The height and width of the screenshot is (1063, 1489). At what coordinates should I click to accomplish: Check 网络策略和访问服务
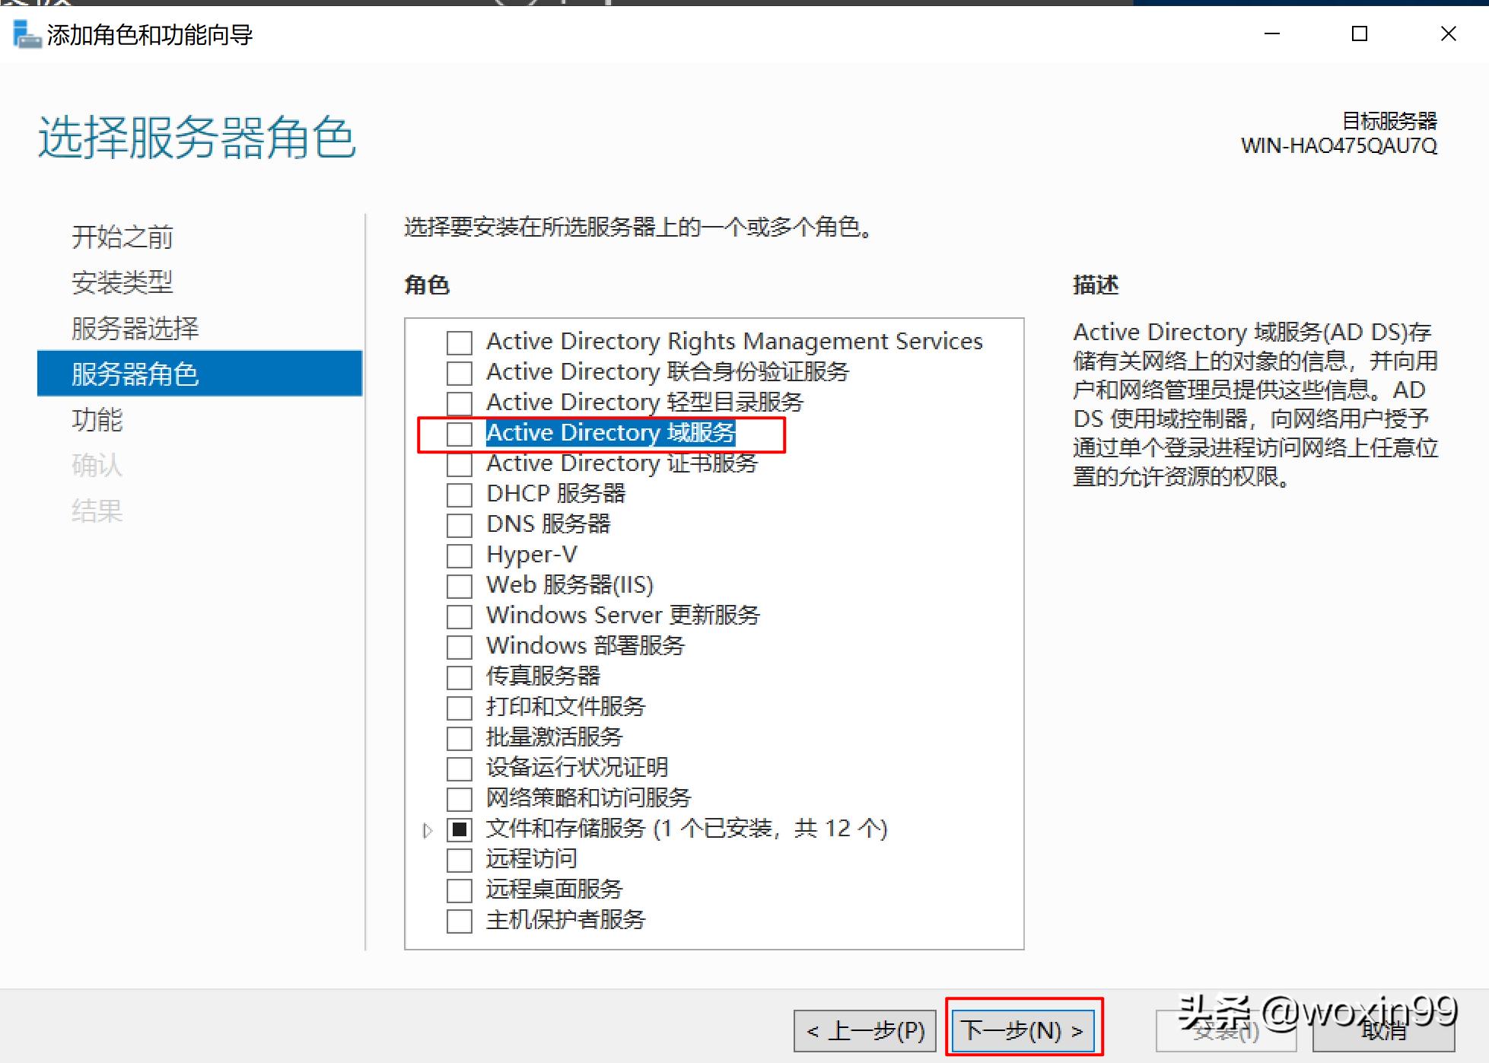(x=459, y=798)
